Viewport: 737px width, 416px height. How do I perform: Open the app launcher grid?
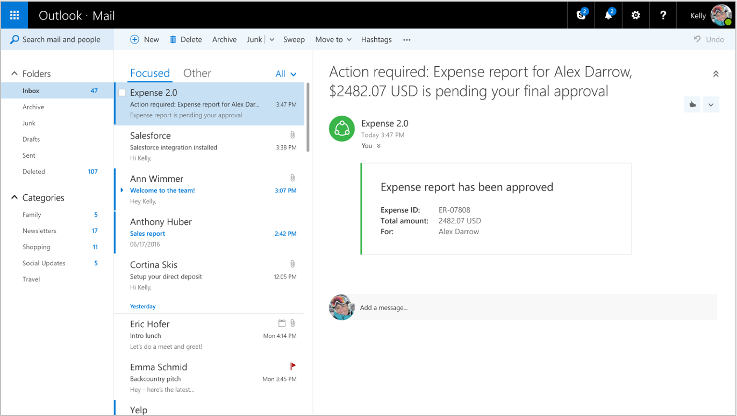(15, 15)
